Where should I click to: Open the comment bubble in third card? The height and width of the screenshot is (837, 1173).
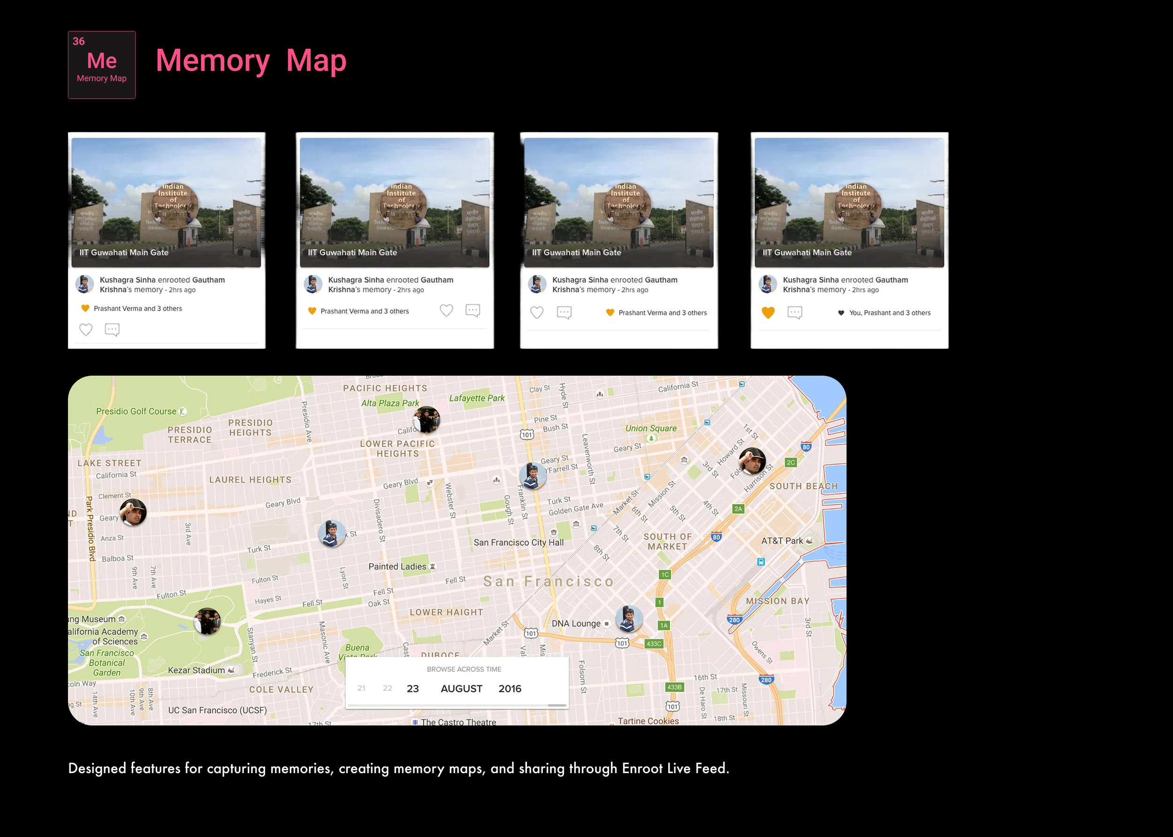[x=564, y=312]
